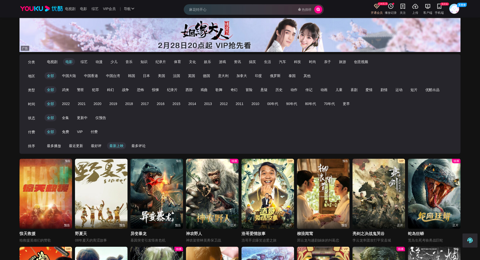
Task: Click the 姻缘大人 advertisement banner
Action: coord(240,35)
